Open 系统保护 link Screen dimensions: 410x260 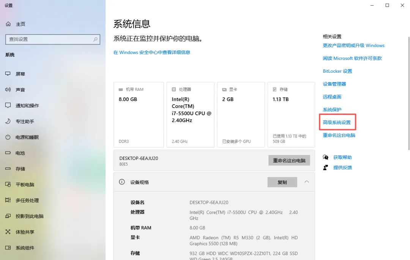332,110
